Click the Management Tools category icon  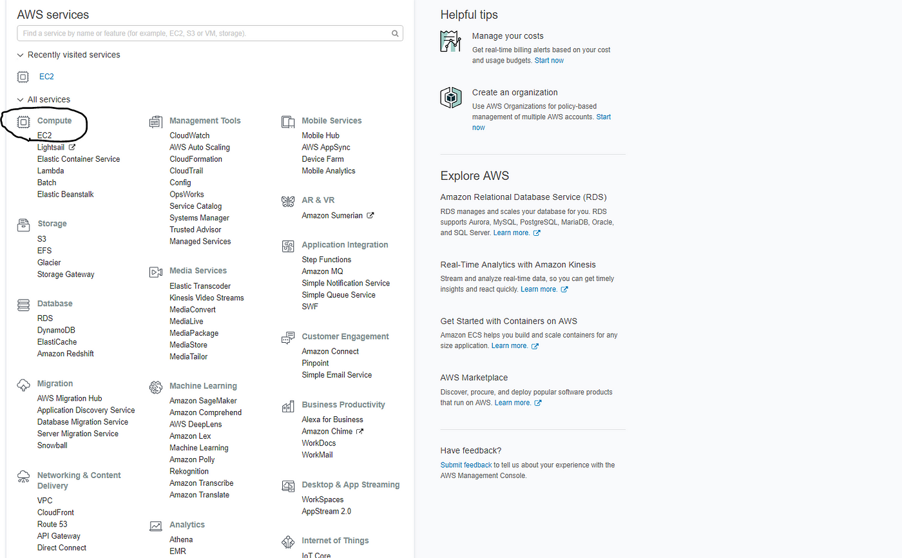coord(155,121)
